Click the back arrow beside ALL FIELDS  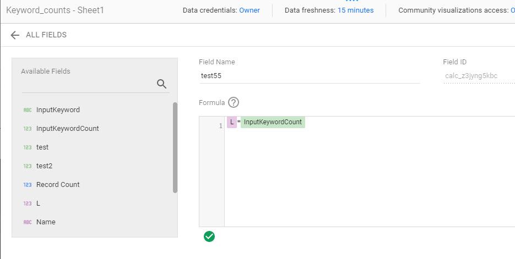(15, 35)
